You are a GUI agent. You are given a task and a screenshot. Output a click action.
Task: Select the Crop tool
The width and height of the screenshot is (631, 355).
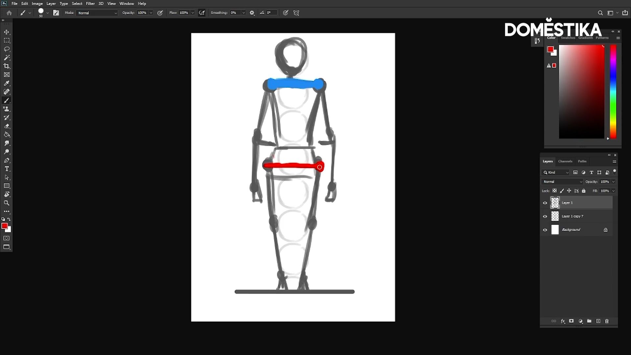pos(7,66)
